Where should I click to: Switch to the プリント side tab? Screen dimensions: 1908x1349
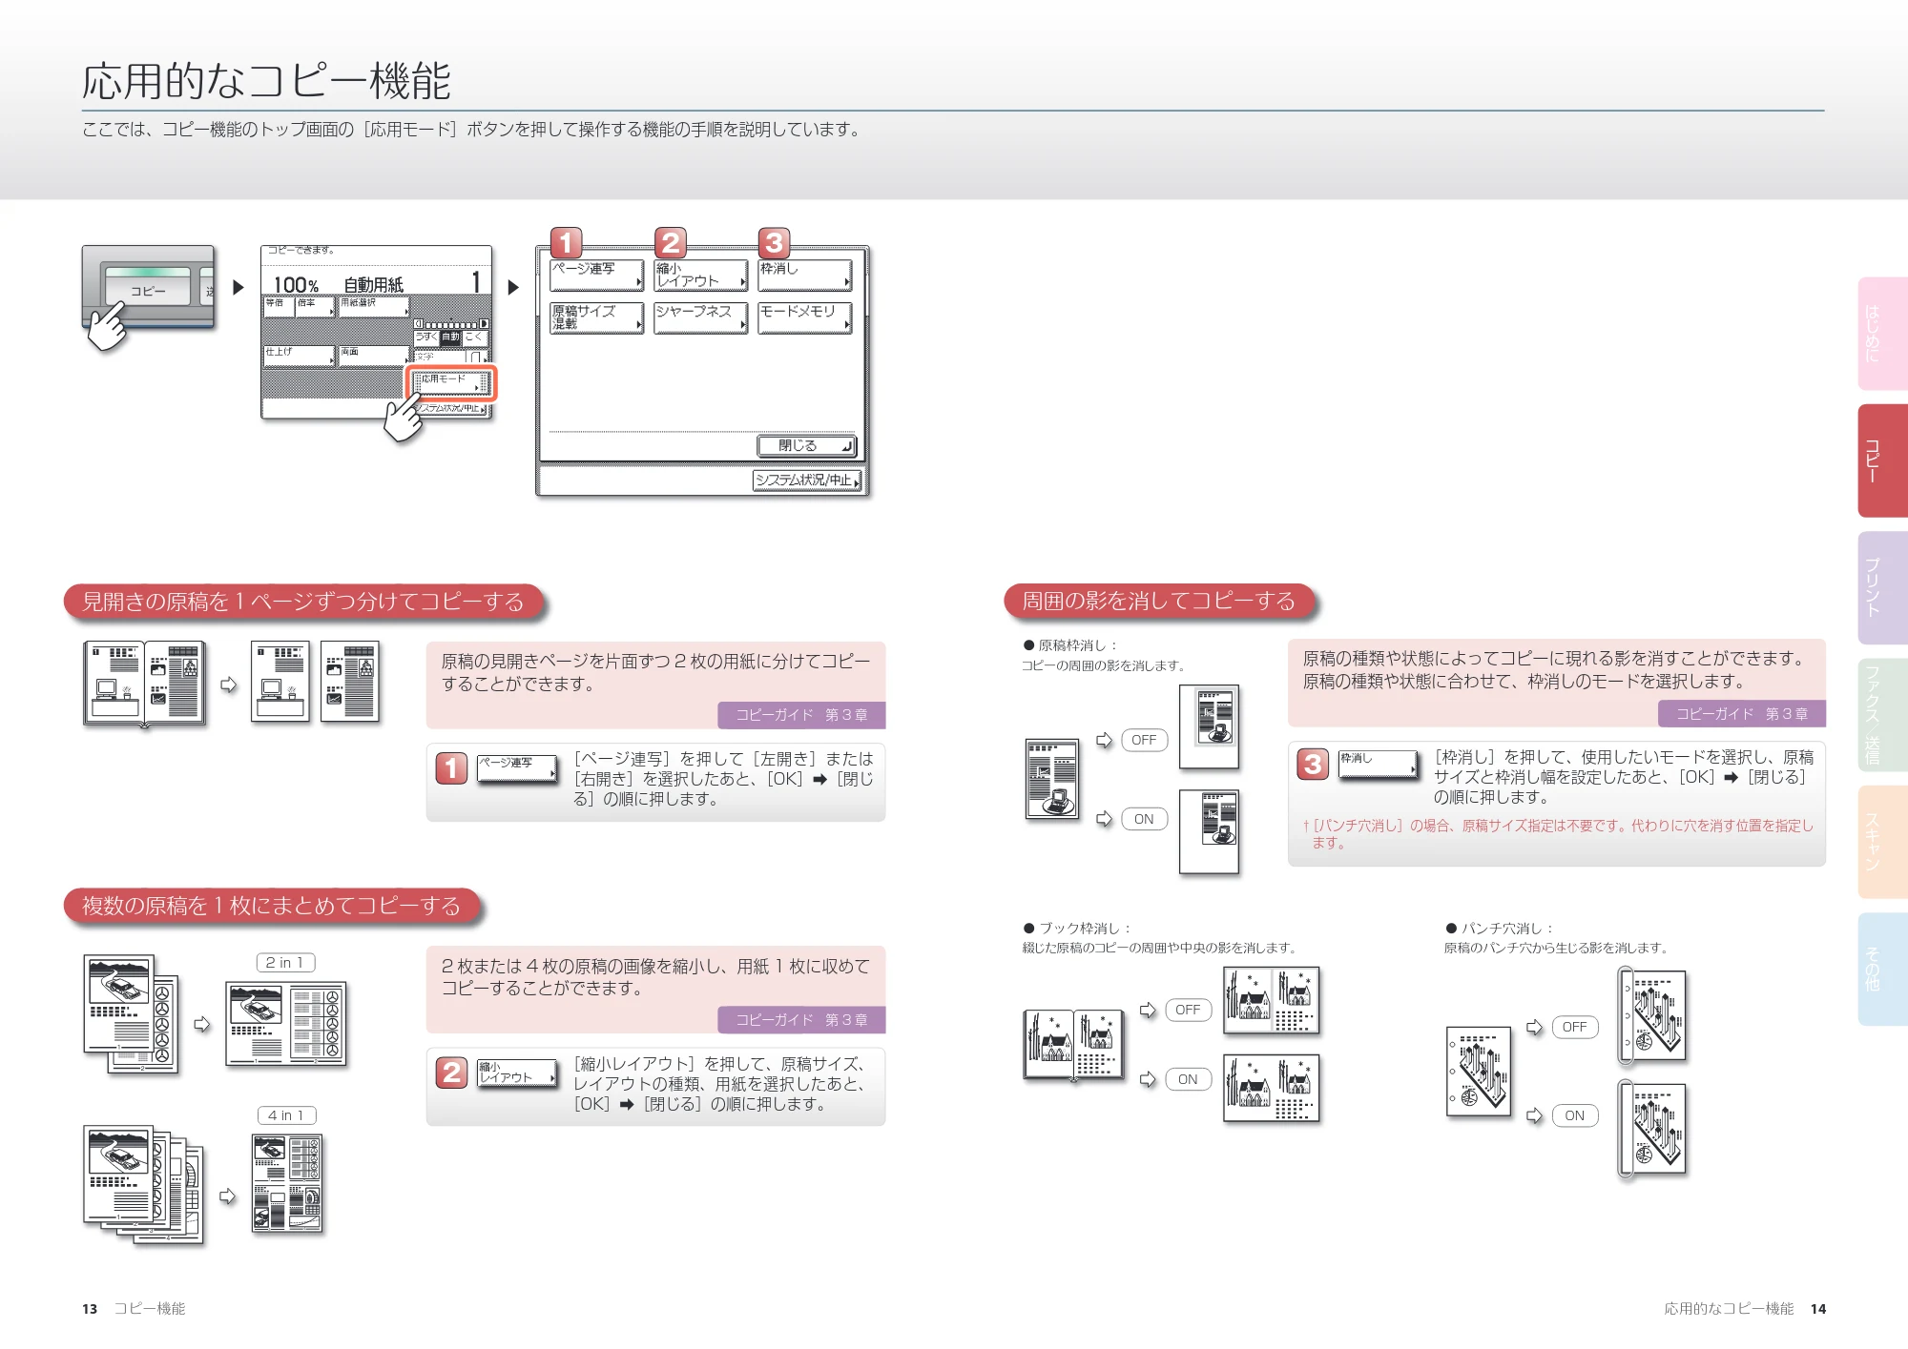pyautogui.click(x=1882, y=587)
